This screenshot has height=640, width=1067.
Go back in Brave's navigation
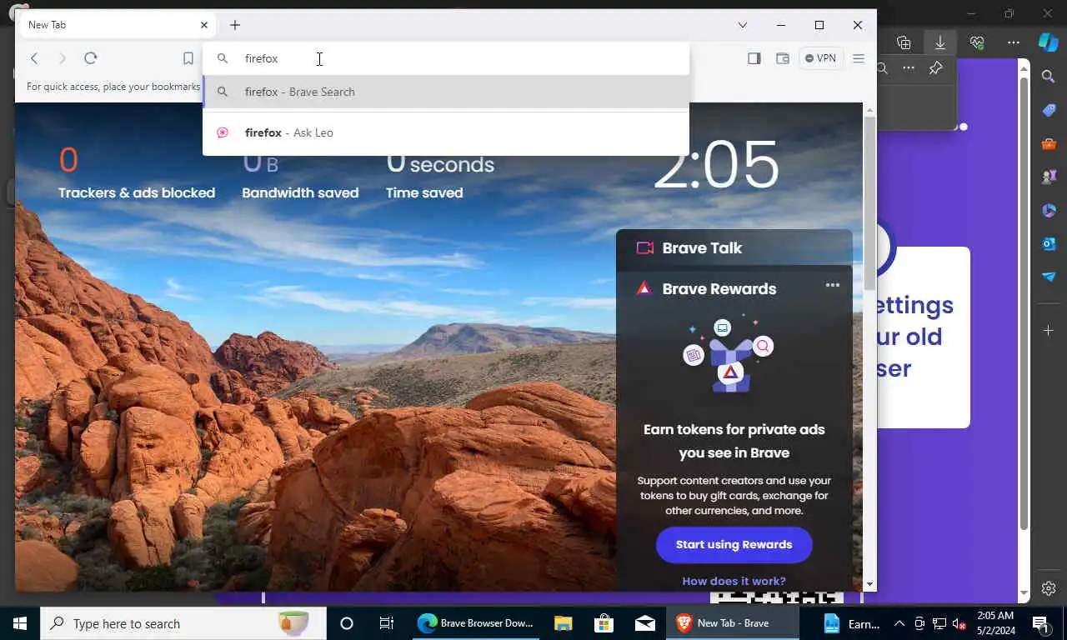pos(34,58)
